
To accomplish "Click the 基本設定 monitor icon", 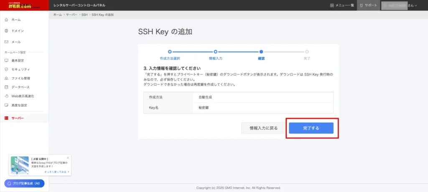I will tap(6, 61).
